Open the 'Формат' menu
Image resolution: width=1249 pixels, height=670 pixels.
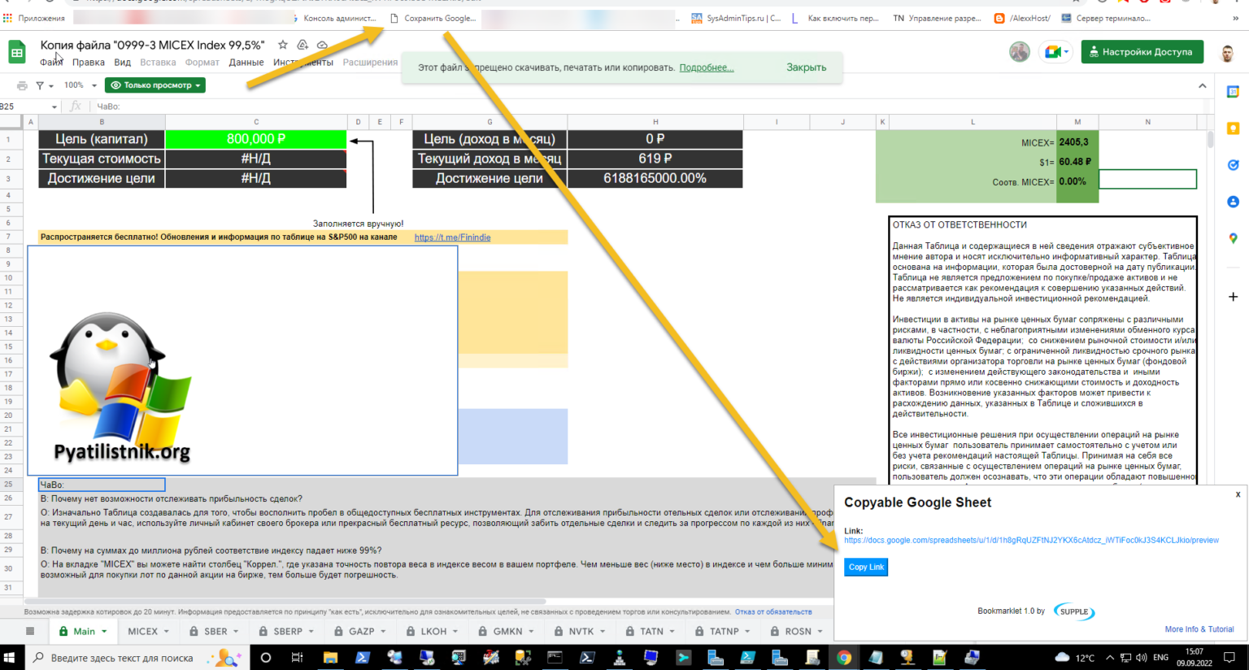(x=202, y=63)
